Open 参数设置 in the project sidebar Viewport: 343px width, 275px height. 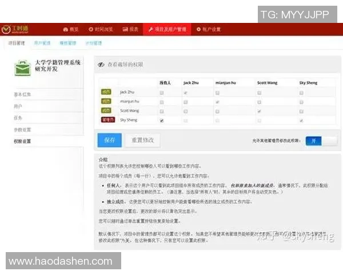click(x=22, y=130)
